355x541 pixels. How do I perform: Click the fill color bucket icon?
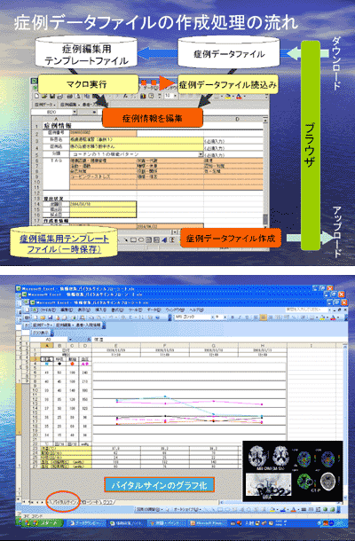point(322,318)
